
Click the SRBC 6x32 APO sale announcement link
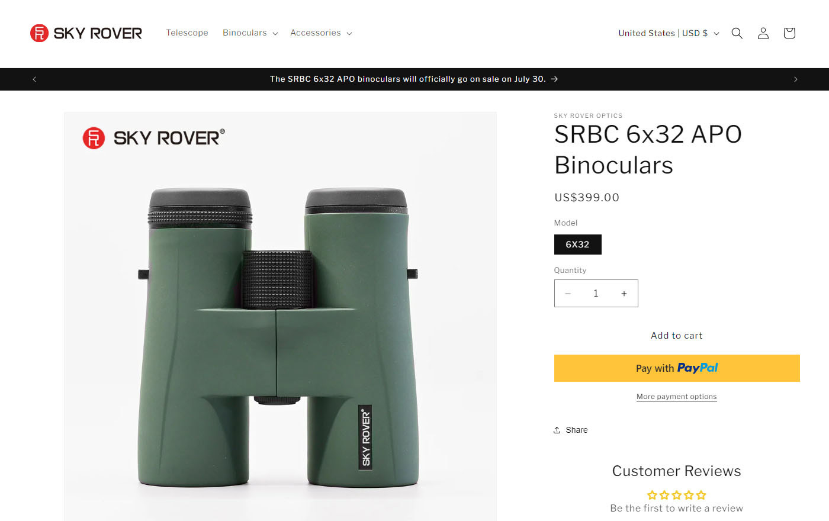click(x=414, y=79)
